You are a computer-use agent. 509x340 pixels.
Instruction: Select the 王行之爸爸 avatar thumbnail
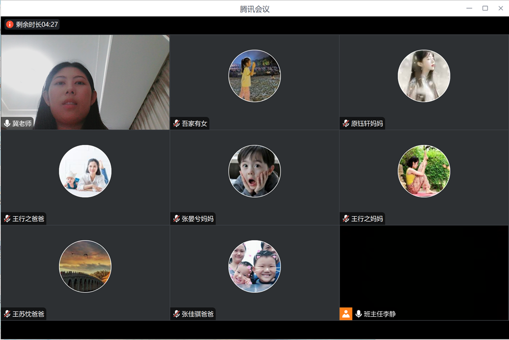click(85, 171)
